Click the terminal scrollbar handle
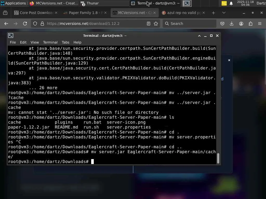Viewport: 266px width, 199px height. pos(218,158)
